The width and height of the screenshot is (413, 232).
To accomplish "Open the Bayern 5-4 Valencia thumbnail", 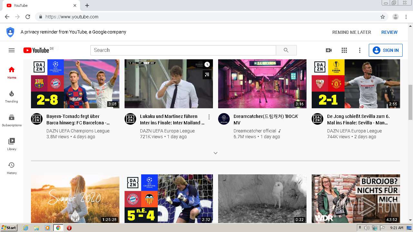I will tap(169, 199).
